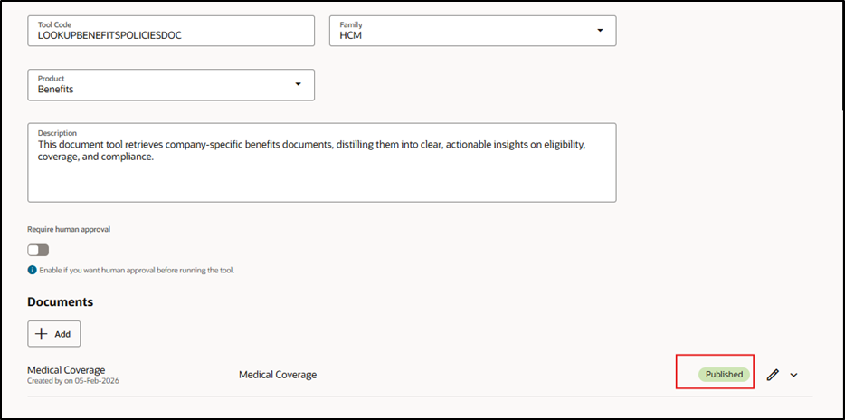
Task: Focus the Tool Code input field
Action: (x=171, y=31)
